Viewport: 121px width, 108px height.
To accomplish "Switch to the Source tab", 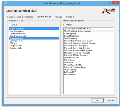I will [x=10, y=17].
